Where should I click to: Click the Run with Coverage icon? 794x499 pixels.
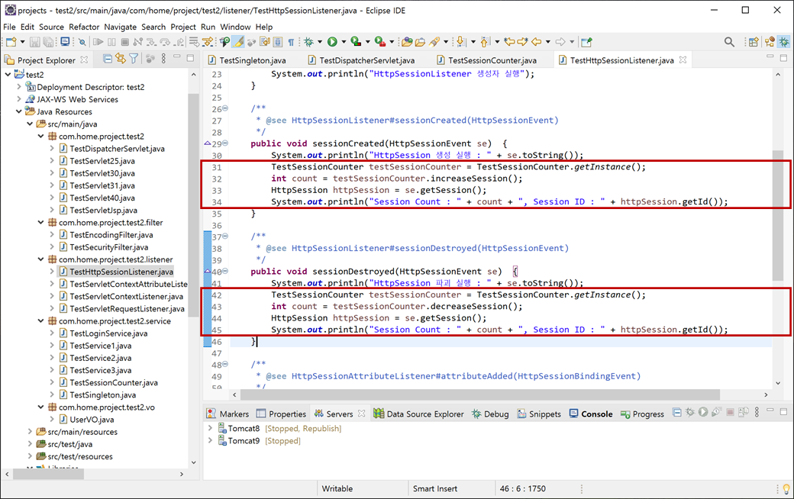coord(356,42)
